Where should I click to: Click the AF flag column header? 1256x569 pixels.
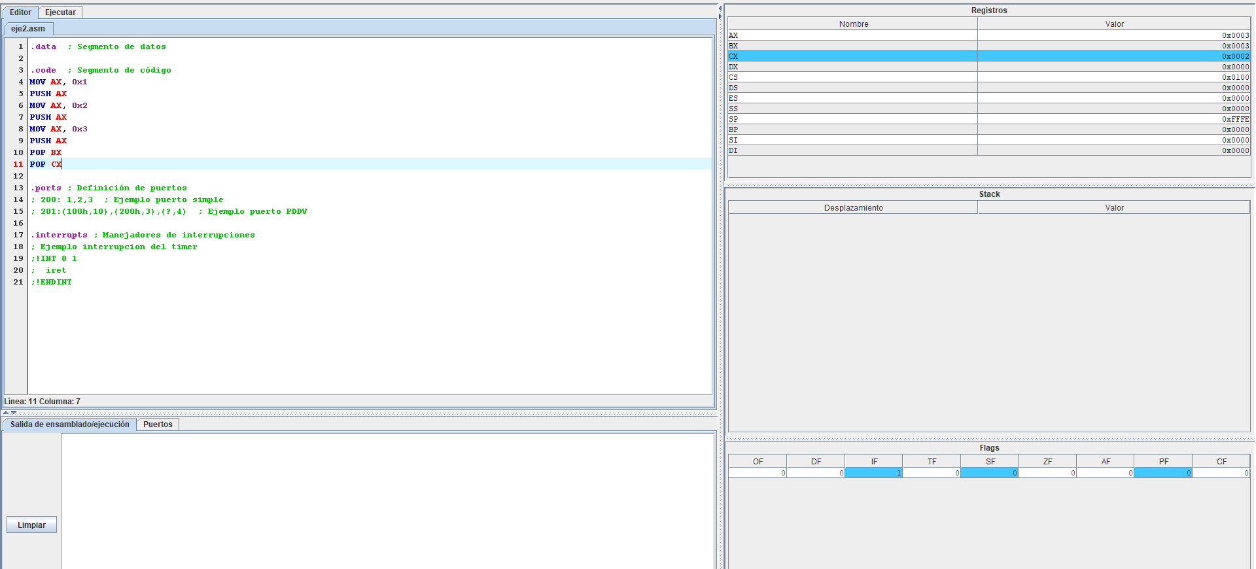click(x=1106, y=462)
